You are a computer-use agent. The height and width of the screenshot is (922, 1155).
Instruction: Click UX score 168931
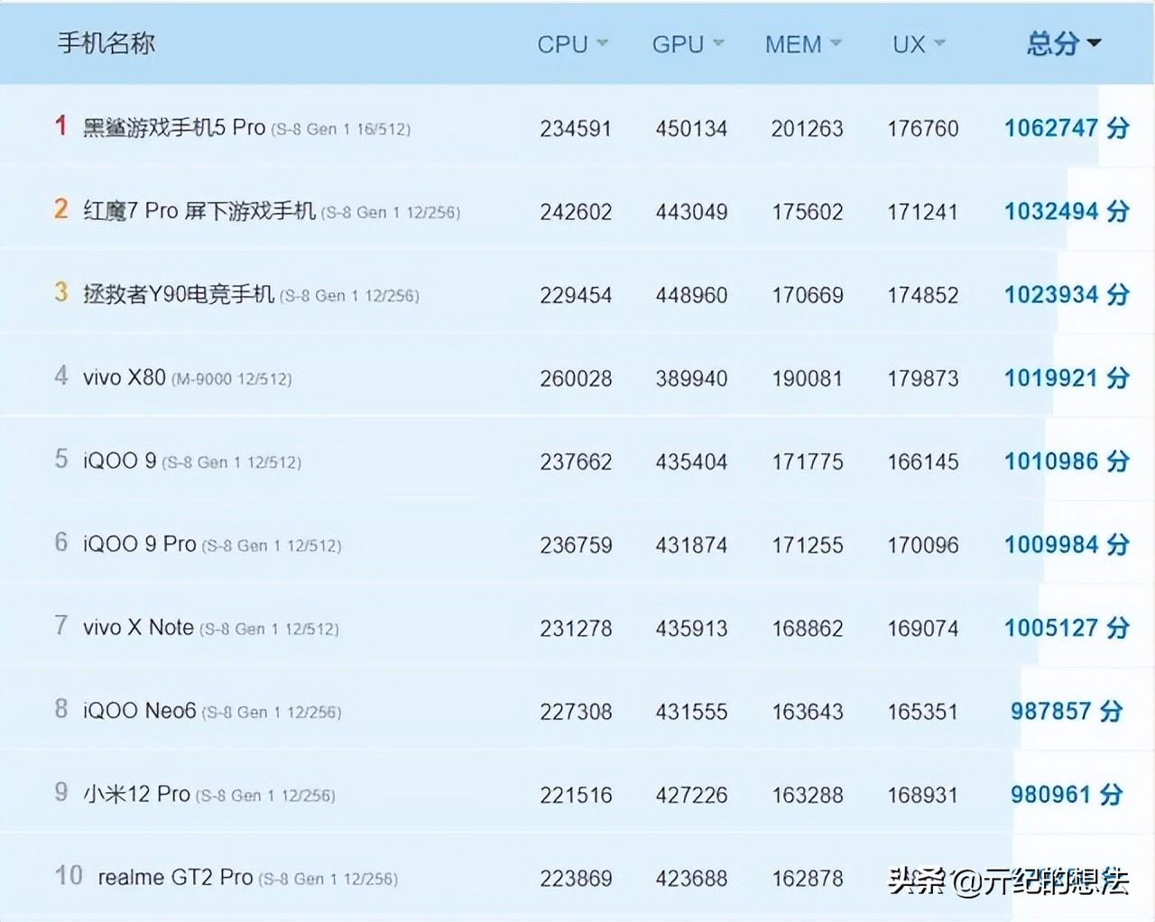pyautogui.click(x=922, y=795)
